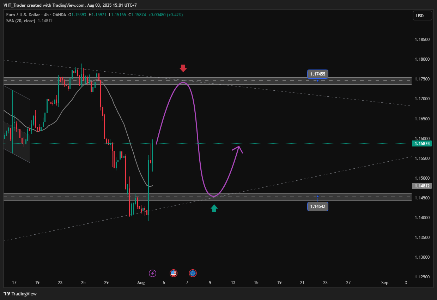This screenshot has width=437, height=300.
Task: Open the US flag economic event marker
Action: pyautogui.click(x=173, y=273)
